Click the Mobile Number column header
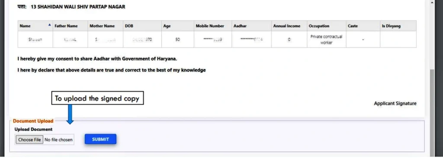This screenshot has height=158, width=443. pyautogui.click(x=213, y=26)
